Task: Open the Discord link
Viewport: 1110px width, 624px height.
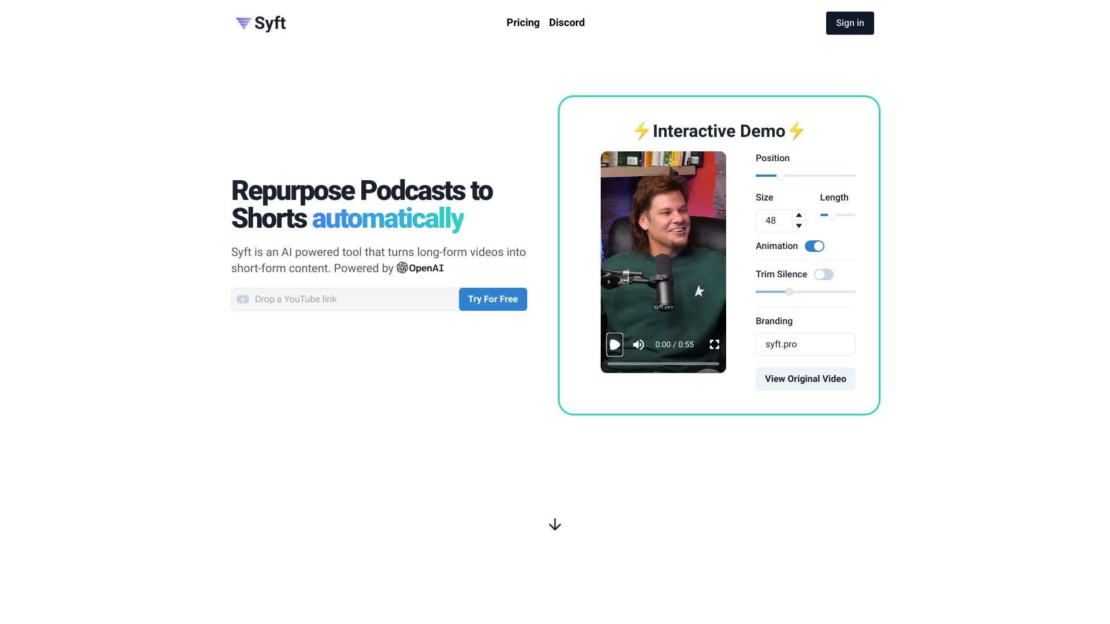Action: point(566,23)
